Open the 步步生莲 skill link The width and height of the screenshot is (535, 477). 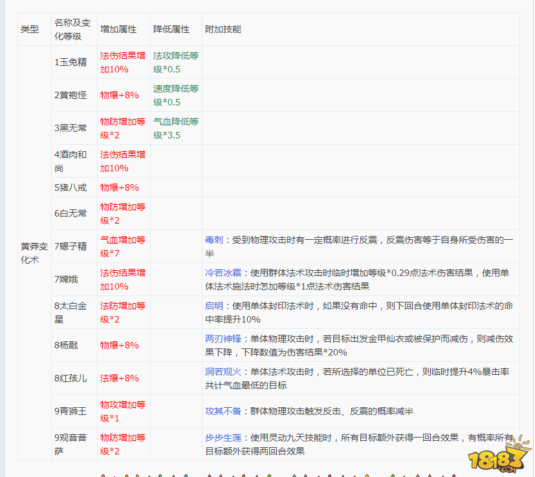223,438
